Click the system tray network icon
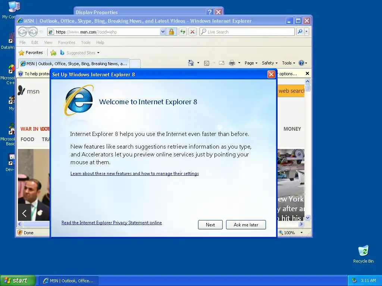Image resolution: width=382 pixels, height=286 pixels. coord(354,280)
